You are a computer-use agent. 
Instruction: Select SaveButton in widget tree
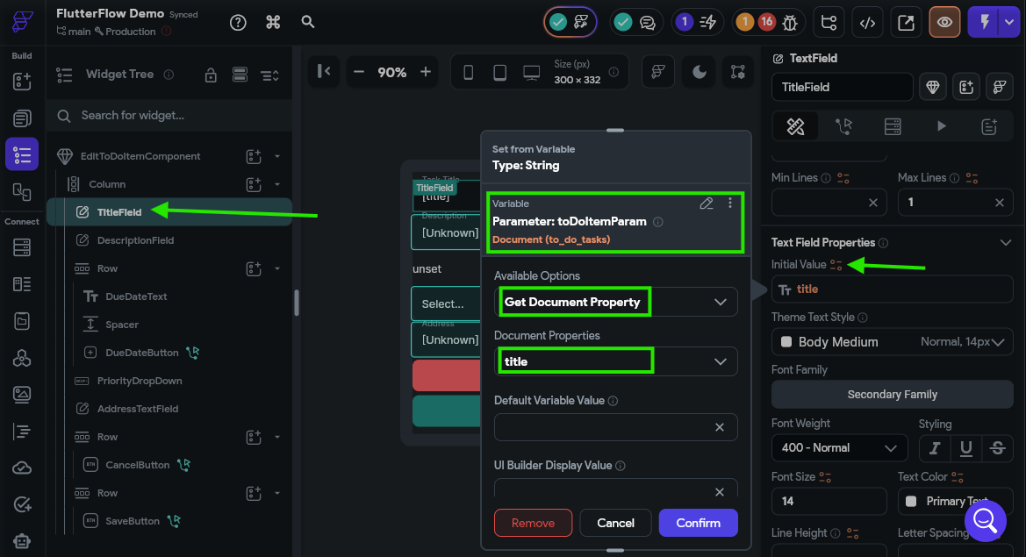coord(133,521)
